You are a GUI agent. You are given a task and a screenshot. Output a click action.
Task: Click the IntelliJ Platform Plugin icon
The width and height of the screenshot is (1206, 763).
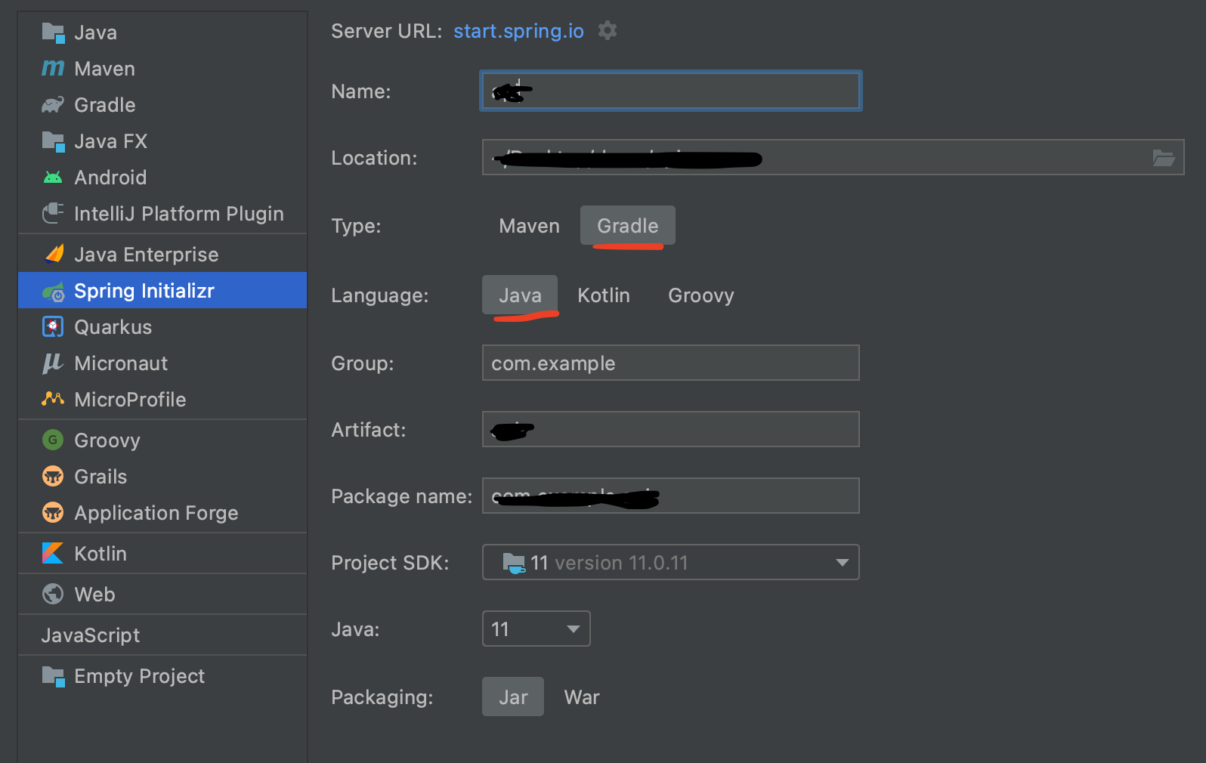[x=53, y=214]
